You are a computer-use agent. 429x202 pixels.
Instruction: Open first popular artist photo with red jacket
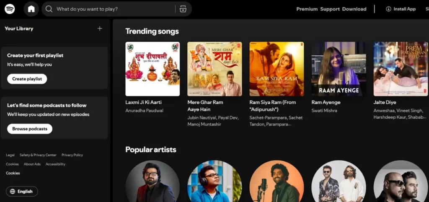(x=152, y=181)
